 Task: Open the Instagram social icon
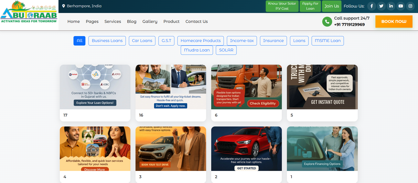pyautogui.click(x=410, y=6)
